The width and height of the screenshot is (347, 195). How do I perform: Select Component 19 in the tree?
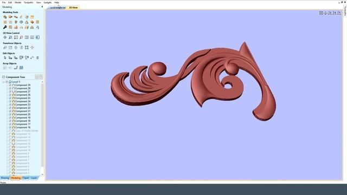click(x=23, y=118)
